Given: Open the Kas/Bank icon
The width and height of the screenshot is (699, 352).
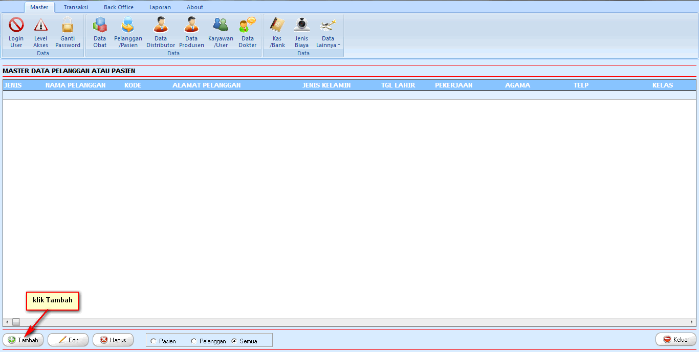Looking at the screenshot, I should [277, 26].
